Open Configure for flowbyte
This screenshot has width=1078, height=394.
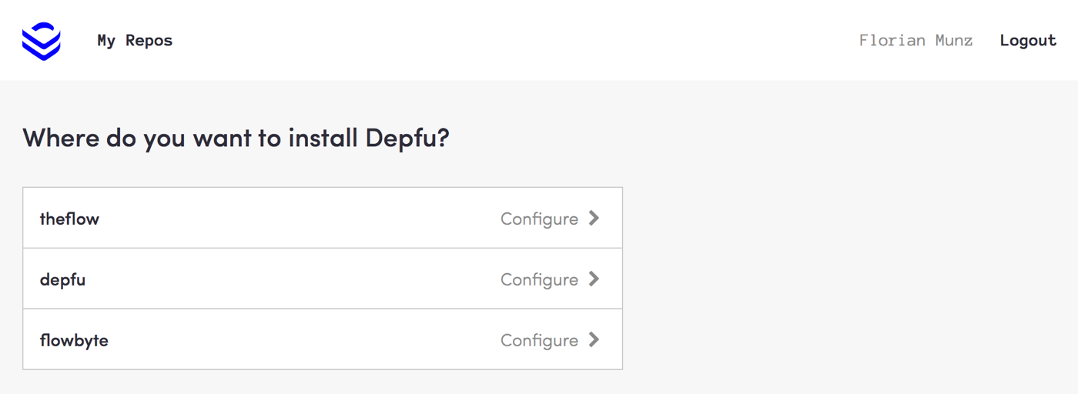point(539,340)
